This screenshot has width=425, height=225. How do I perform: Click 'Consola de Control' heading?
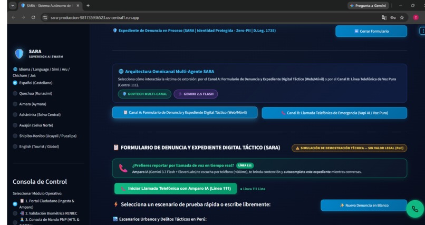pyautogui.click(x=40, y=182)
